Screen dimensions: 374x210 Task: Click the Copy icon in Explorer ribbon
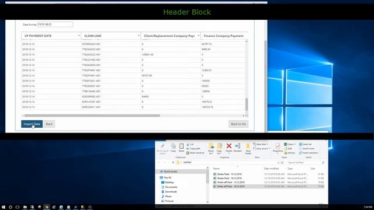click(173, 148)
